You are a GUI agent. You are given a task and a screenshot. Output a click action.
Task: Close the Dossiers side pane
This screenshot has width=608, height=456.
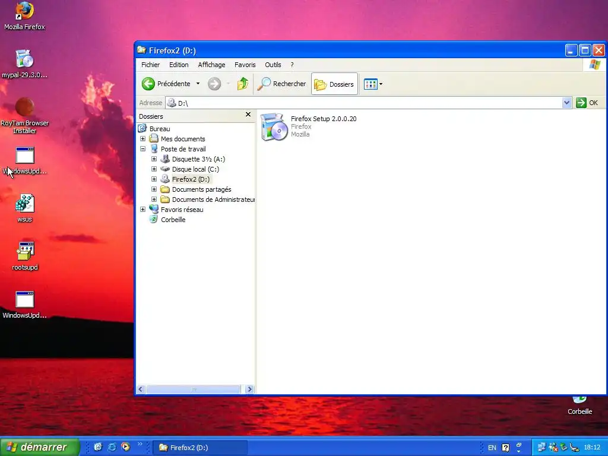coord(248,115)
